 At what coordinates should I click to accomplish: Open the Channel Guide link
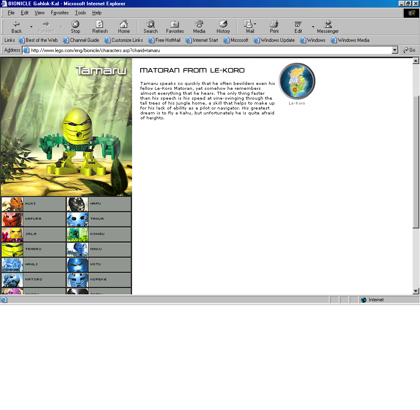81,40
